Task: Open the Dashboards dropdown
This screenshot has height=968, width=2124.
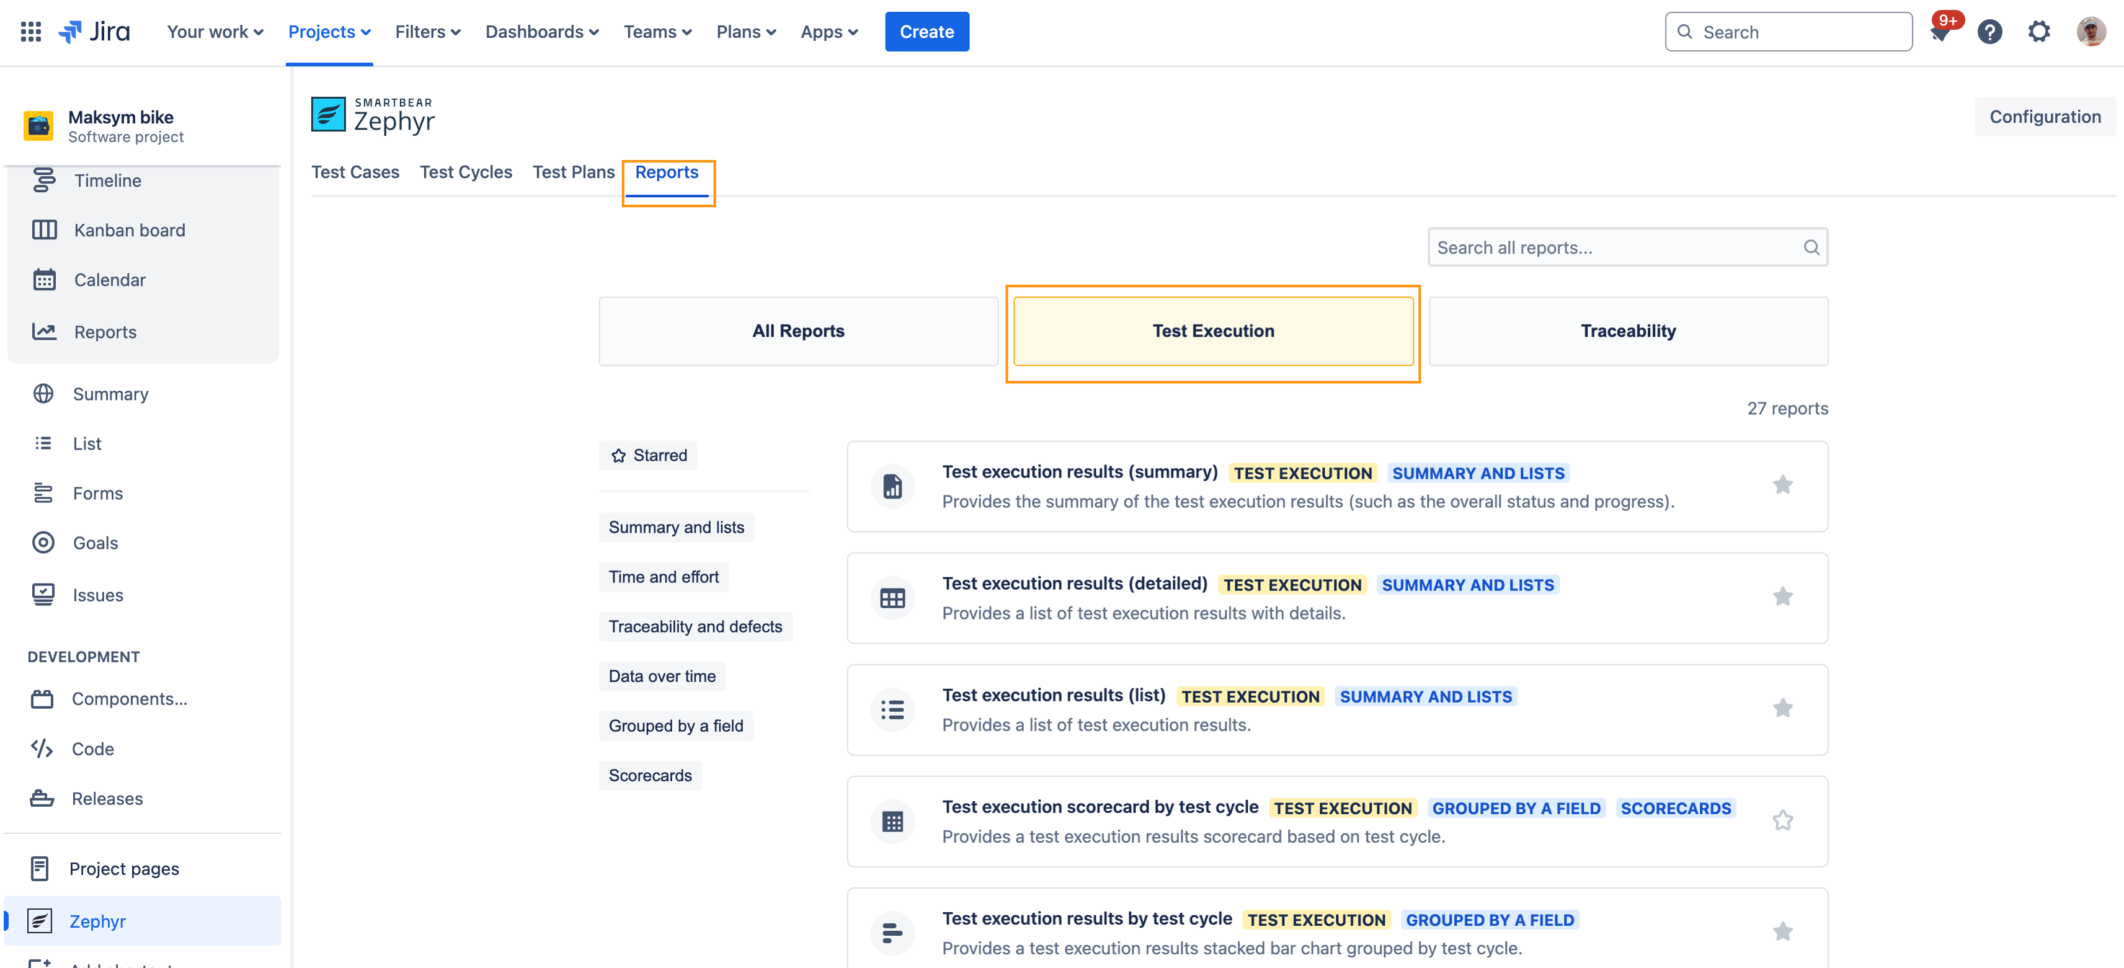Action: click(x=541, y=32)
